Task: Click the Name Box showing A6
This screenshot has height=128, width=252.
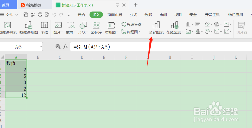Action: [x=18, y=47]
